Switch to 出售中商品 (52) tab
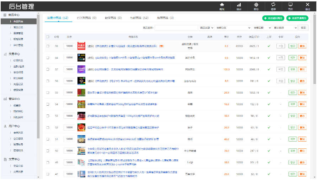Viewport: 317px width, 180px height. [x=58, y=18]
